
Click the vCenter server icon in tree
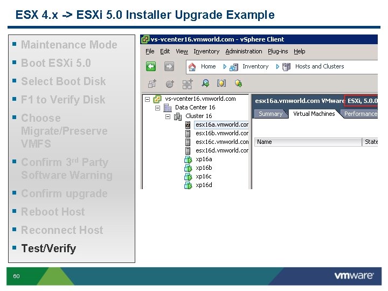(157, 99)
